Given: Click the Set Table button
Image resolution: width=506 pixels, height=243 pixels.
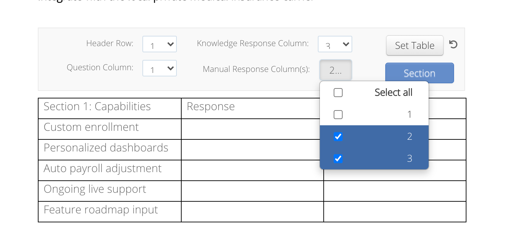Looking at the screenshot, I should point(415,45).
